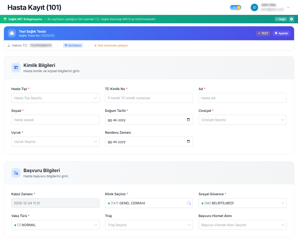Click the TEST mode badge
The image size is (298, 242).
tap(263, 33)
